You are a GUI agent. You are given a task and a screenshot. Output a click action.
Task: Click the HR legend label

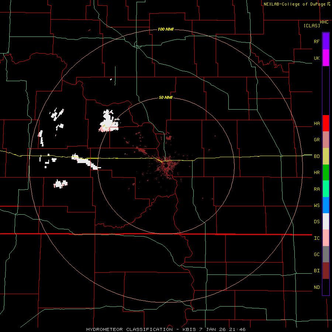[317, 173]
